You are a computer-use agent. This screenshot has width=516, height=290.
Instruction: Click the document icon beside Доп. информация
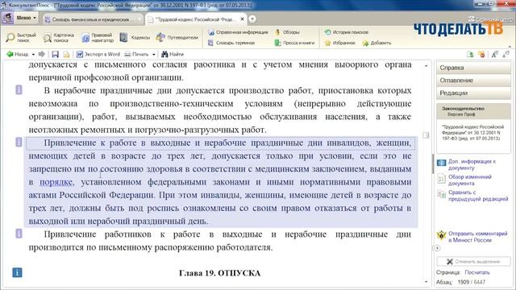(441, 163)
